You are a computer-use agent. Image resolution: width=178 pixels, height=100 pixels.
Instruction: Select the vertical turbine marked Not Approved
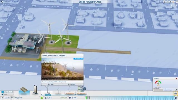pos(70,90)
